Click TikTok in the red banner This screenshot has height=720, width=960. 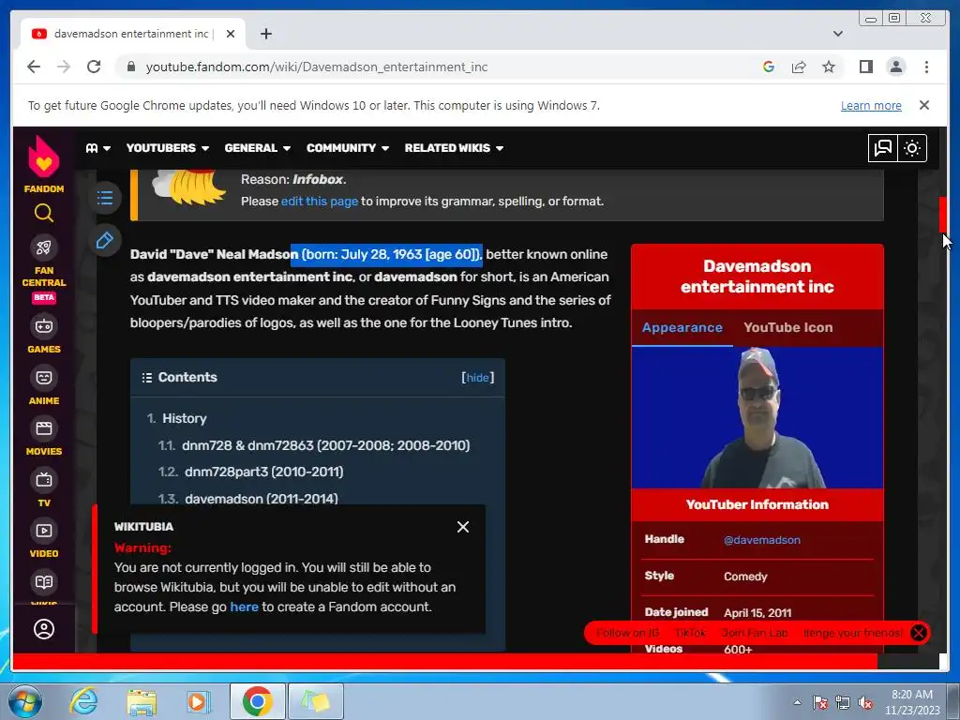tap(690, 633)
